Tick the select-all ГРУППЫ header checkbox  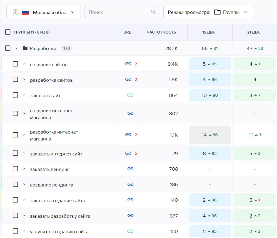8,32
